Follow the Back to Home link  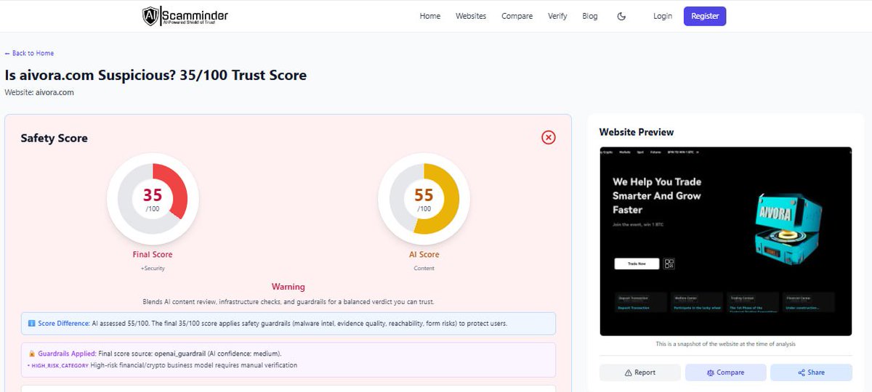[x=29, y=53]
